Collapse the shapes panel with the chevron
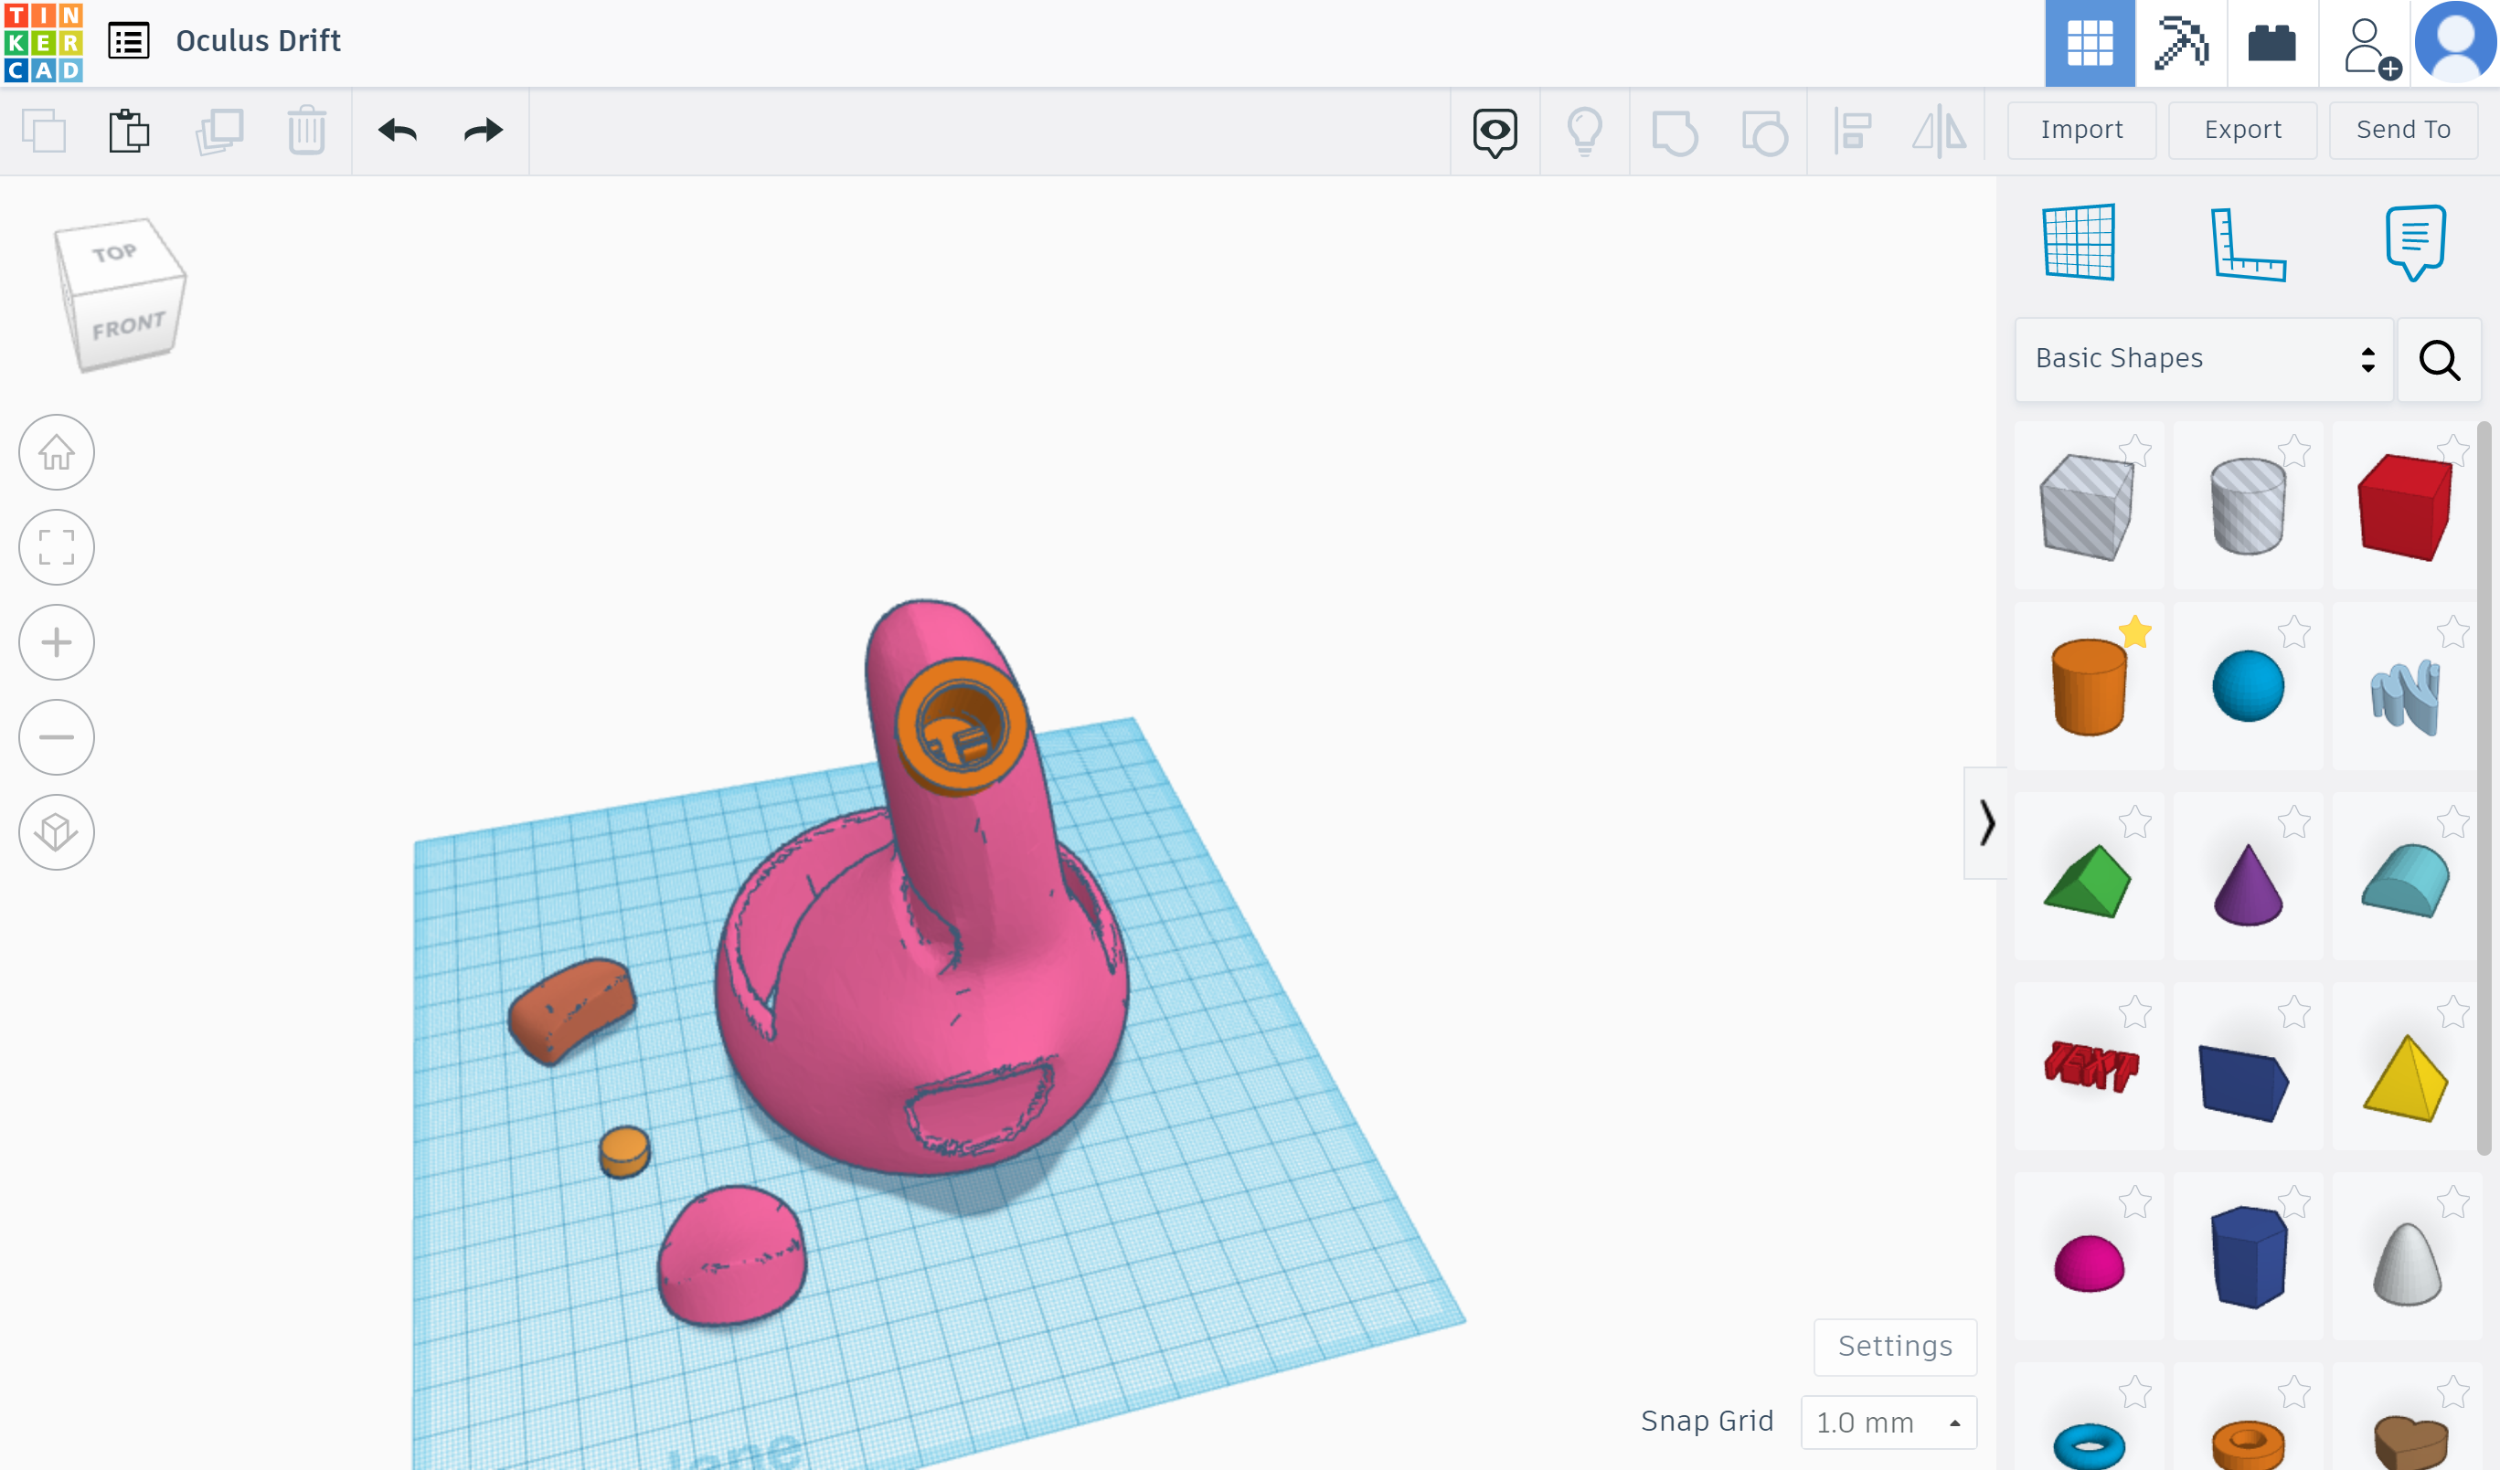The image size is (2500, 1470). [1987, 824]
